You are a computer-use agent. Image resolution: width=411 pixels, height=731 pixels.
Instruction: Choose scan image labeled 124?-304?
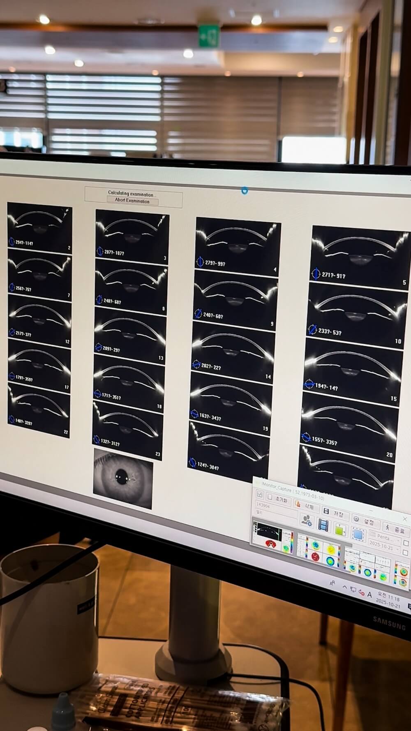229,451
